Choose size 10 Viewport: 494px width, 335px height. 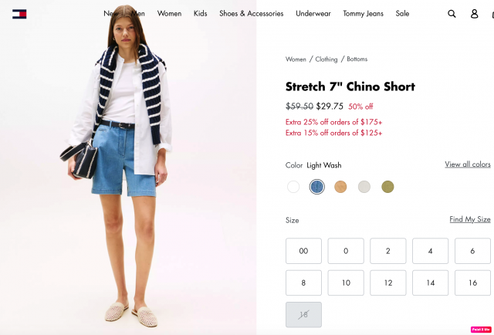pos(346,283)
